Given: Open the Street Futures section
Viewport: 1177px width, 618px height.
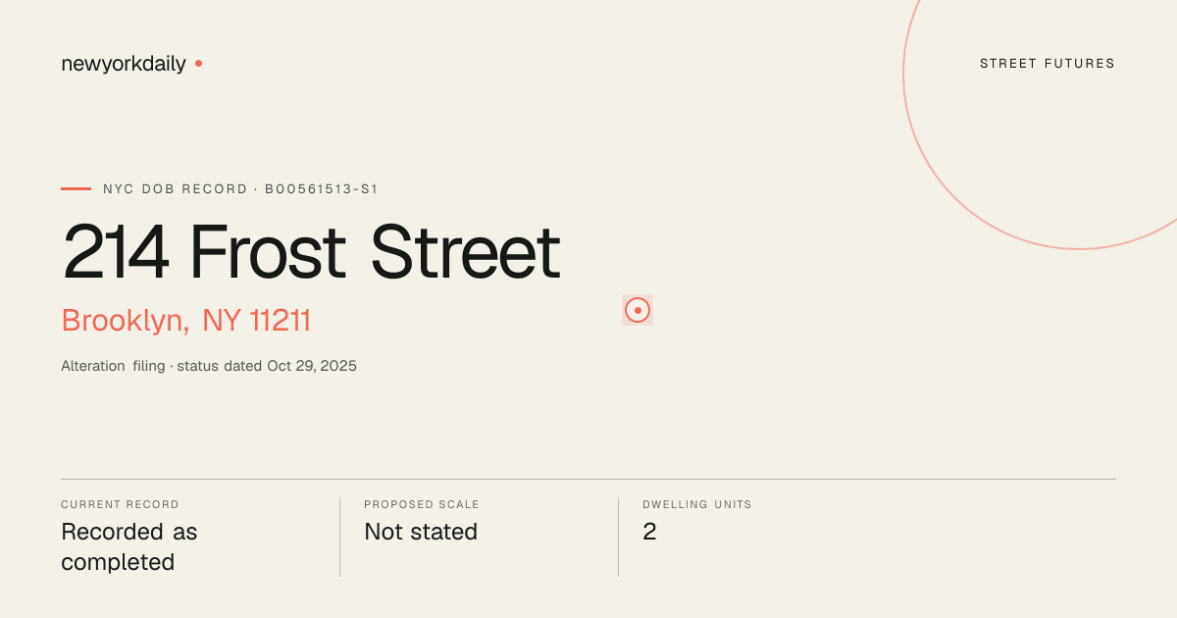Looking at the screenshot, I should point(1048,64).
